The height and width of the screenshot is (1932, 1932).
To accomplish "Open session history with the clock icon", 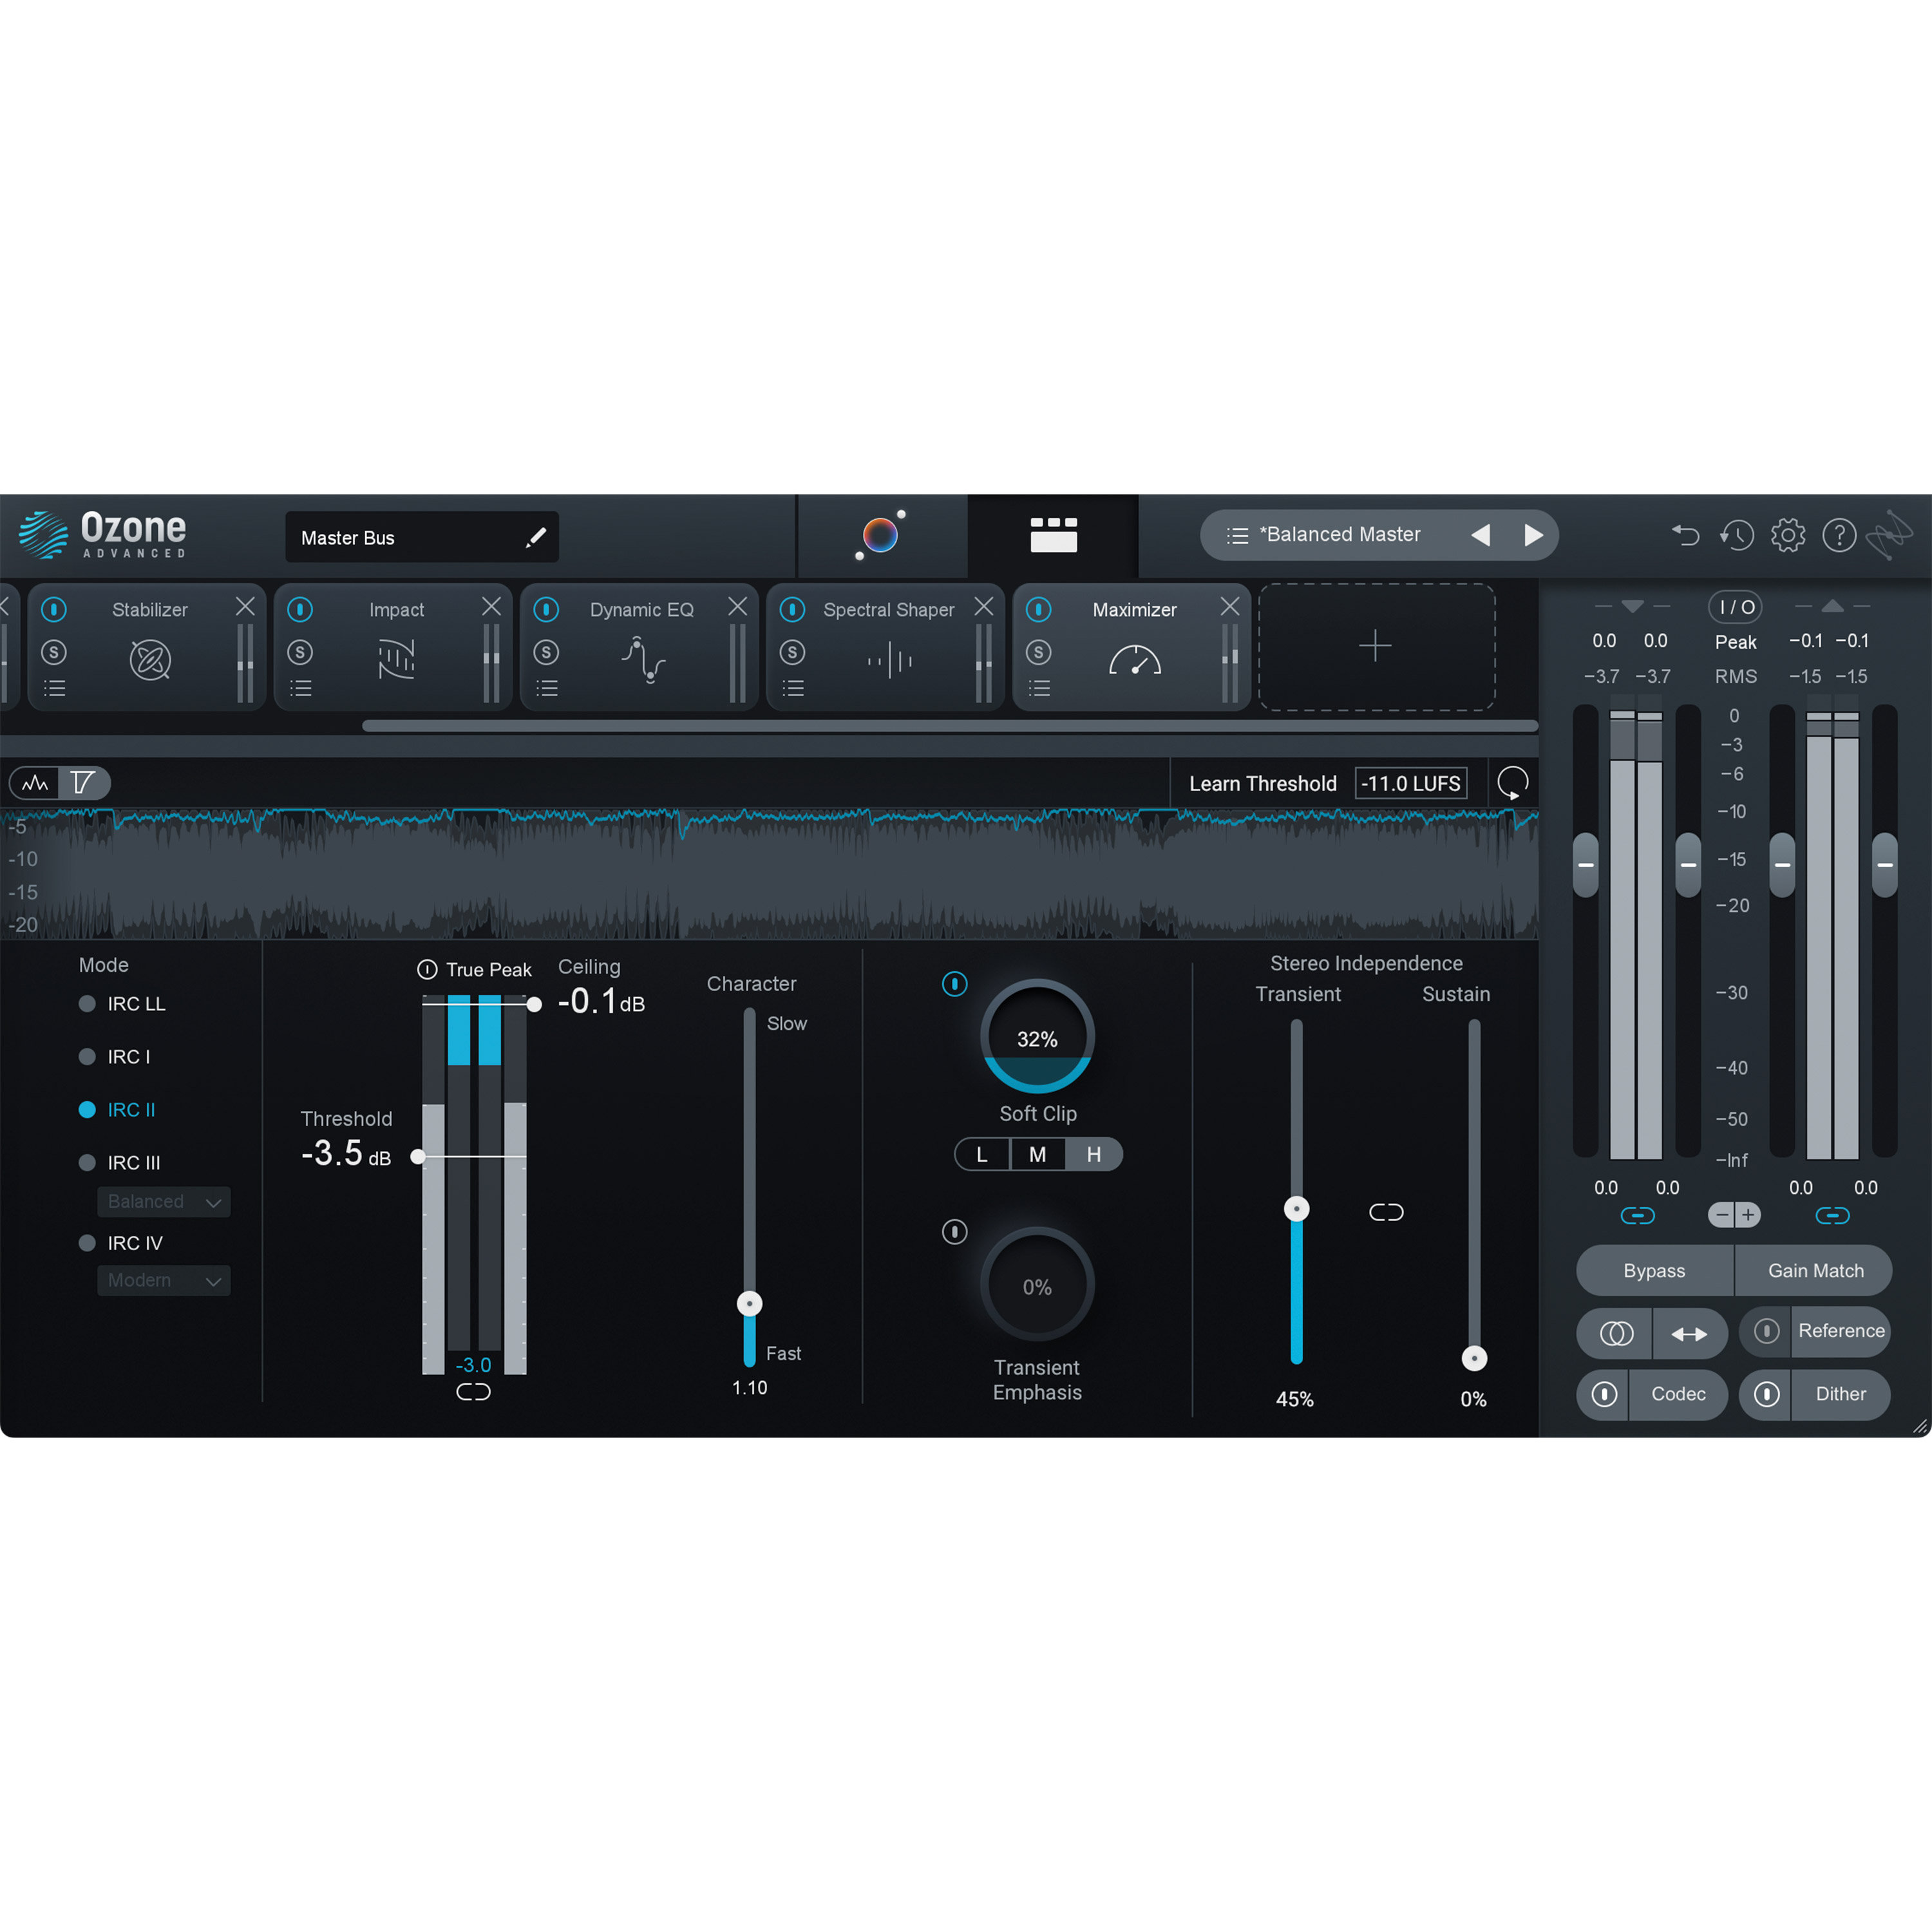I will (x=1737, y=535).
